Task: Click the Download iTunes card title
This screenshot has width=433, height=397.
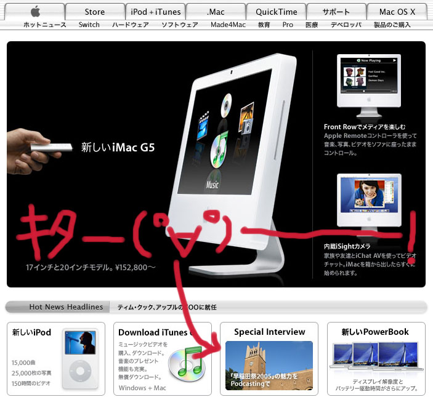Action: (156, 332)
